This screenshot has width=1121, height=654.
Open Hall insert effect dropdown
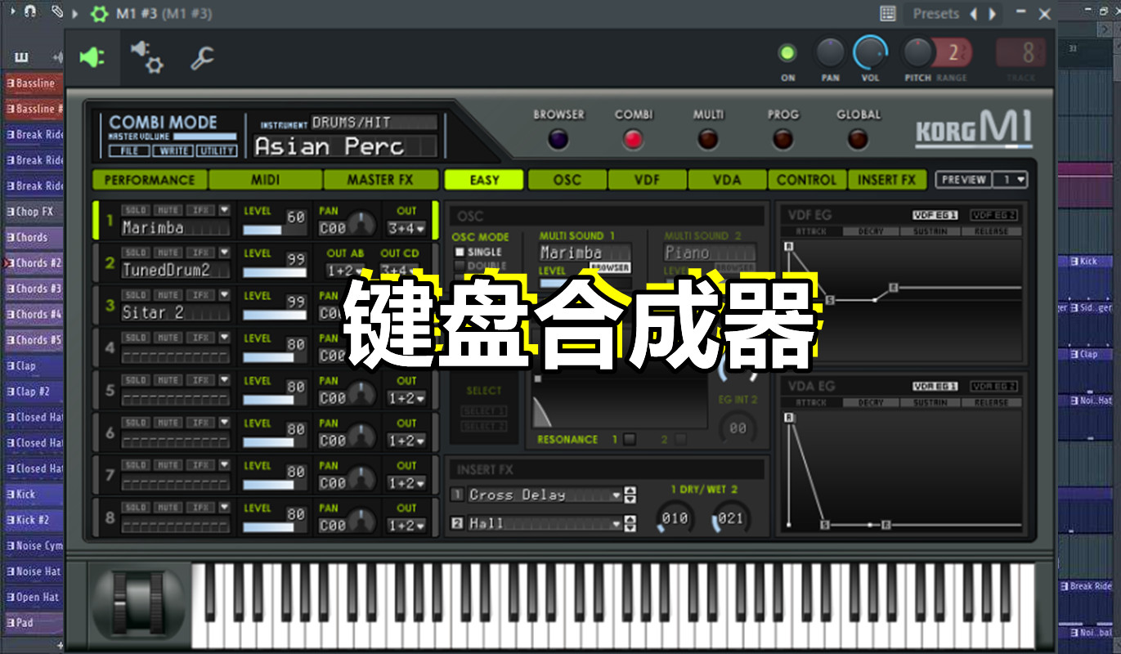click(x=617, y=523)
